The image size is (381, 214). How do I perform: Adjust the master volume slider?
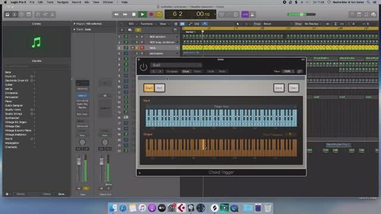point(301,14)
